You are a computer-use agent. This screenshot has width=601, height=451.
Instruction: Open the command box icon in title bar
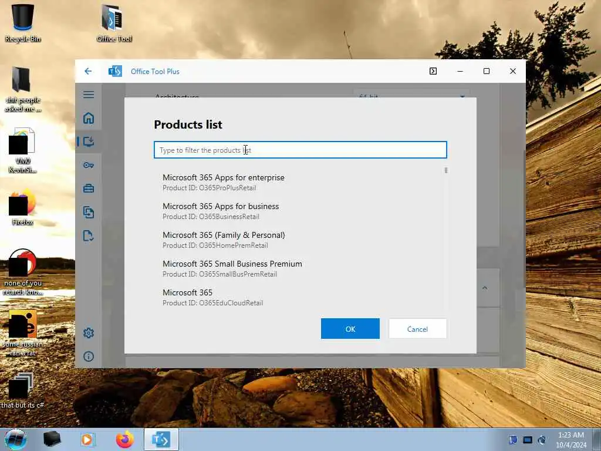pyautogui.click(x=433, y=71)
